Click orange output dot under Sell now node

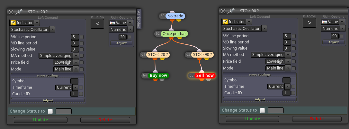click(201, 79)
